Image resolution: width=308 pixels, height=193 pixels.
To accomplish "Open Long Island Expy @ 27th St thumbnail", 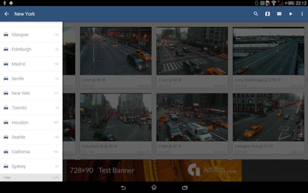I will pyautogui.click(x=269, y=51).
